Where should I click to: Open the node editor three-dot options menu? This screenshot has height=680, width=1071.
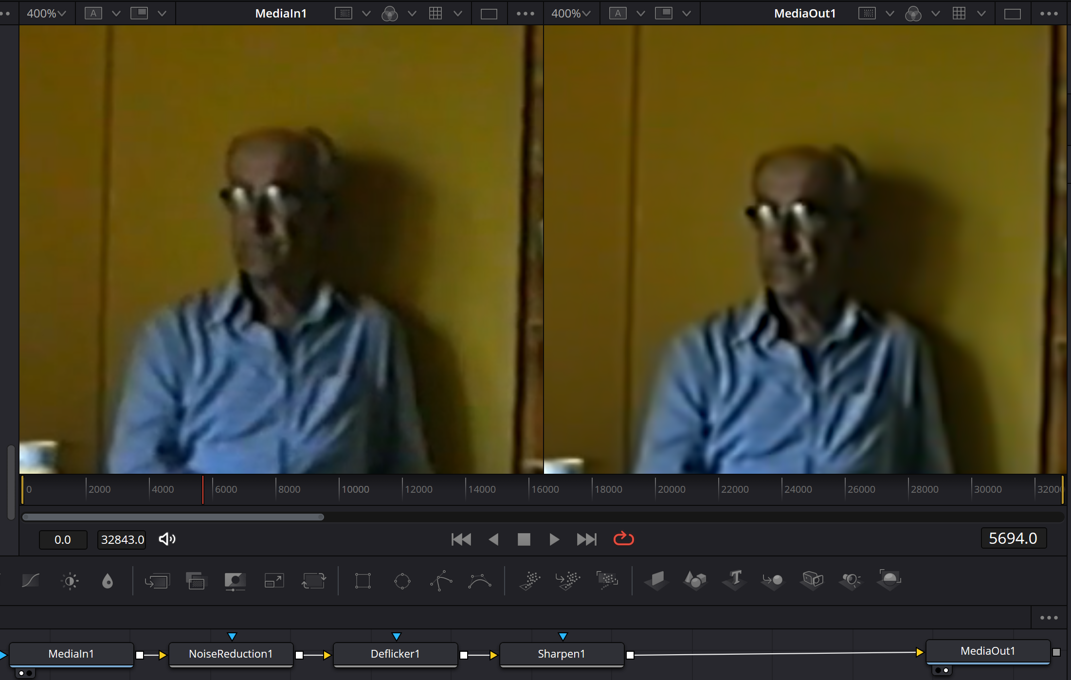[x=1049, y=618]
